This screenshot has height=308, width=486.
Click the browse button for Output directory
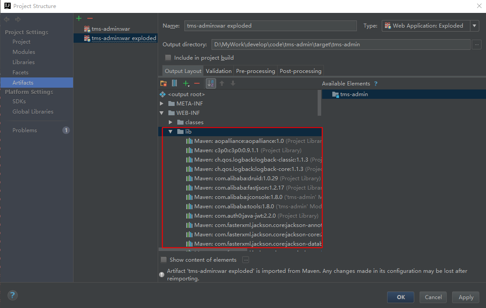(x=477, y=45)
